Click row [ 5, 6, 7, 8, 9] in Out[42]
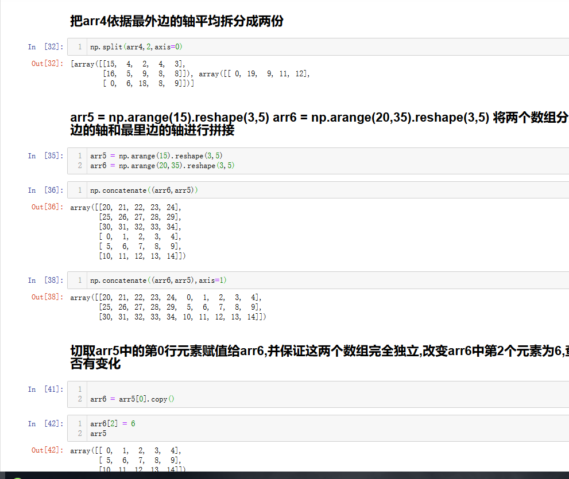 140,461
